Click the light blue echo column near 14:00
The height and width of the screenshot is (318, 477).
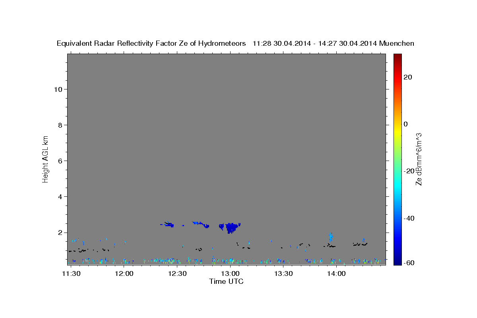(x=331, y=237)
